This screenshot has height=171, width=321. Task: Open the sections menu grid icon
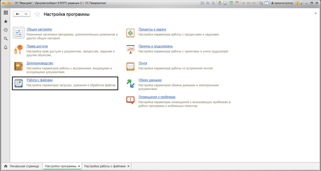pos(6,13)
